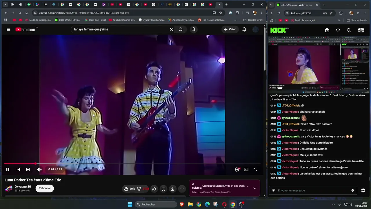
Task: Open Chrome home page button
Action: (x=27, y=13)
